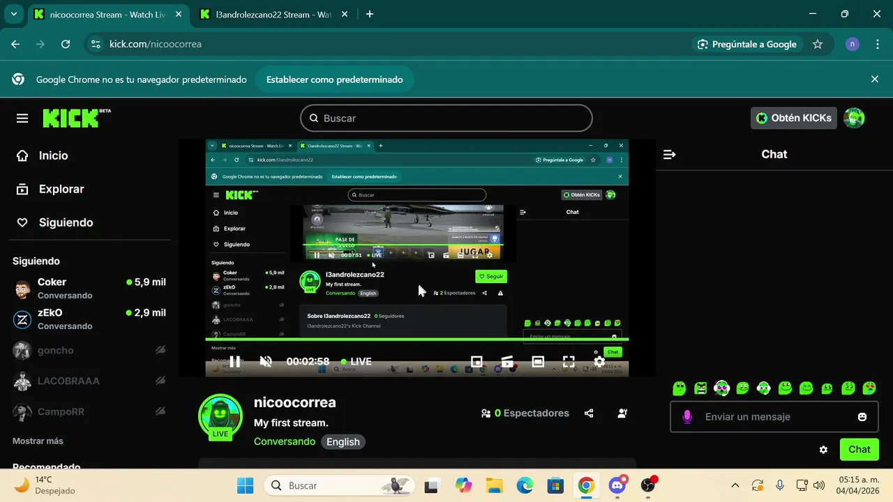This screenshot has width=893, height=502.
Task: Expand system tray hidden icons chevron
Action: pos(735,485)
